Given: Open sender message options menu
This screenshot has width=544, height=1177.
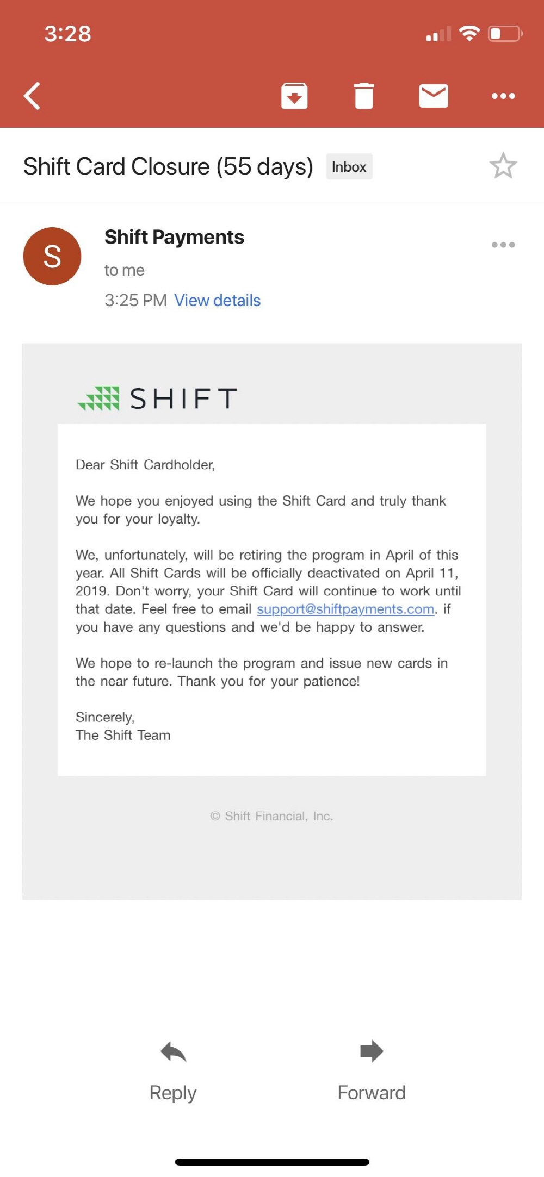Looking at the screenshot, I should [503, 245].
